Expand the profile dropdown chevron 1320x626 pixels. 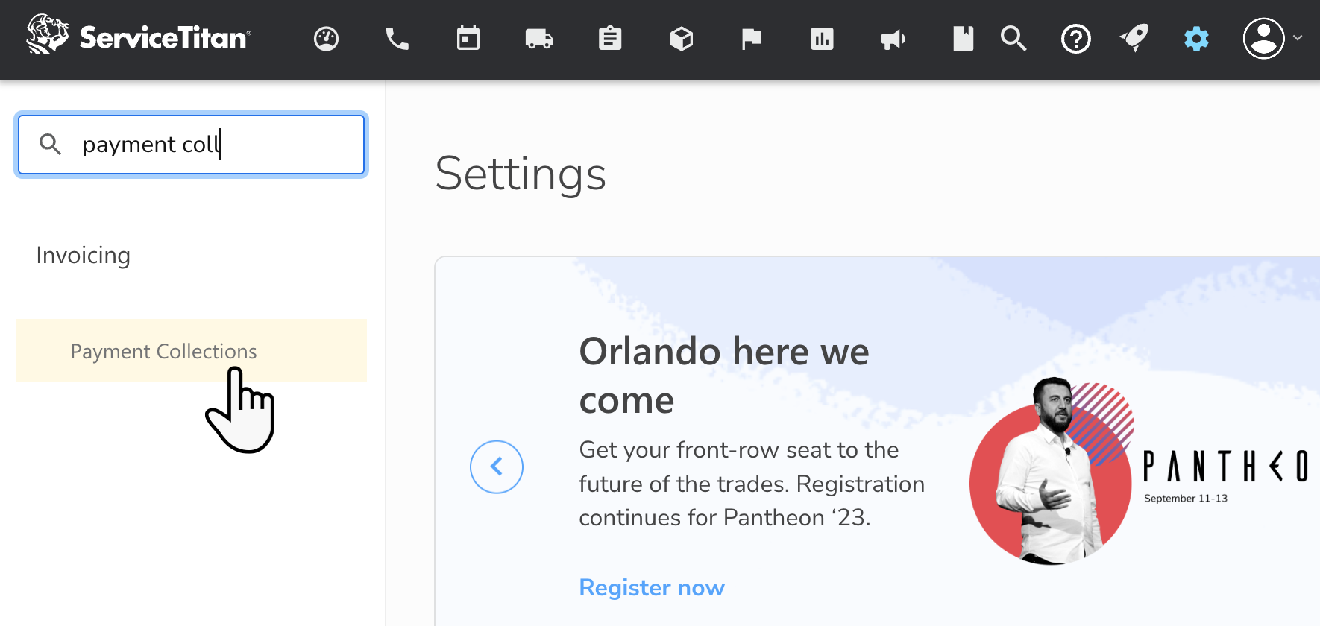[1298, 38]
